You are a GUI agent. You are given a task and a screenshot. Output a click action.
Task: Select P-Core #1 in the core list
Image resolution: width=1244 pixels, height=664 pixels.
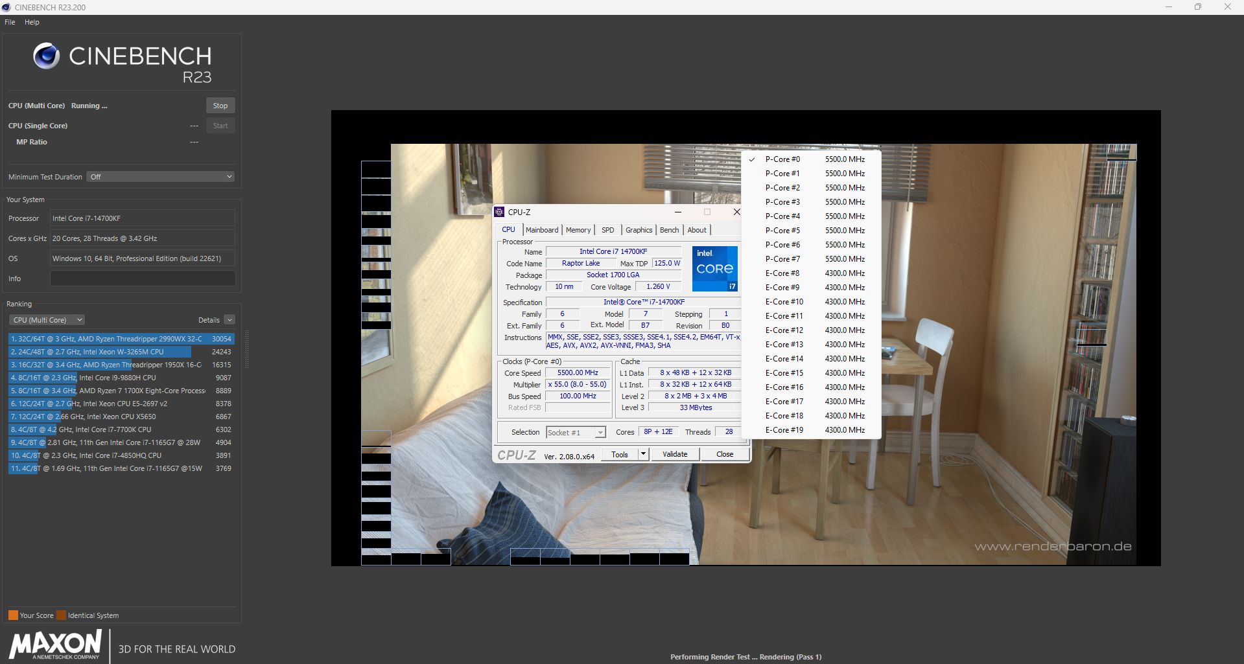click(811, 174)
